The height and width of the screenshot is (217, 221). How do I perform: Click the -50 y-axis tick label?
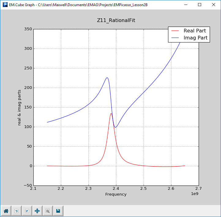(28, 186)
